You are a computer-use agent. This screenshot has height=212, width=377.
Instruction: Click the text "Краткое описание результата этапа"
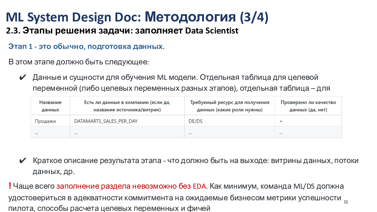(x=97, y=161)
